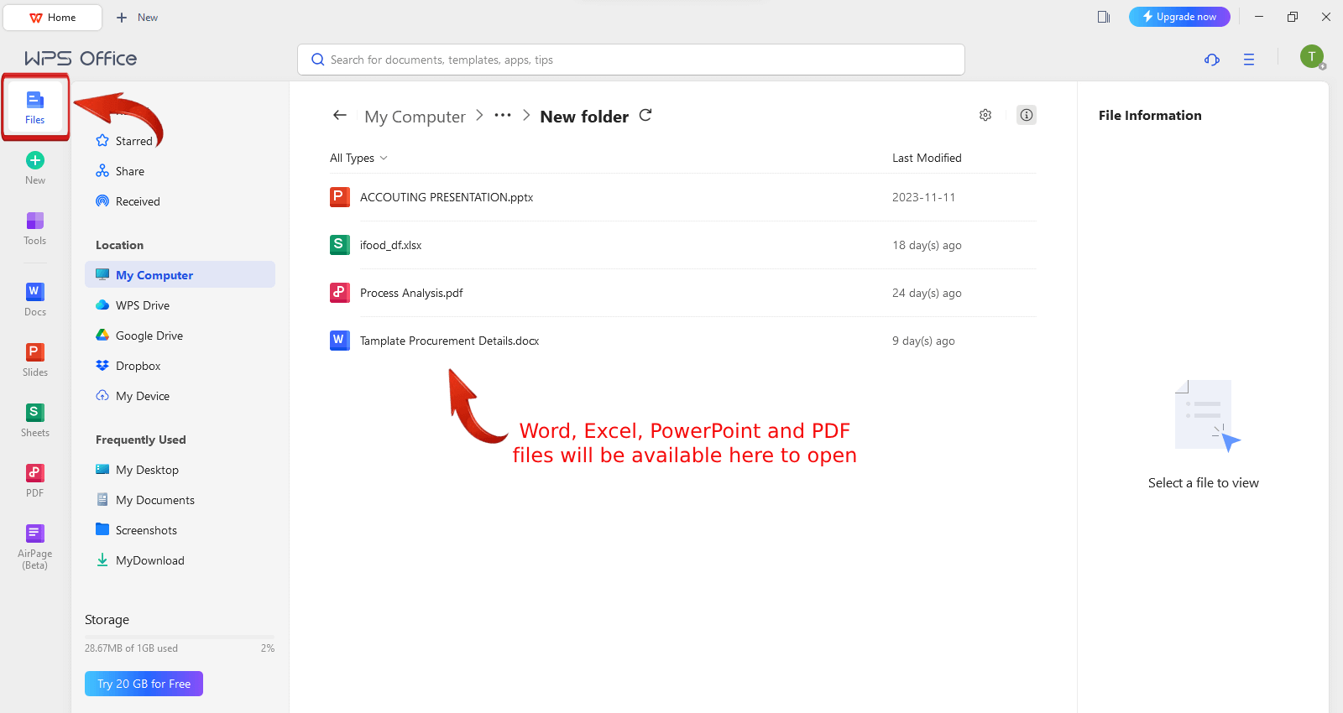Click the Tamplate Procurement Details.docx icon
Image resolution: width=1343 pixels, height=713 pixels.
[x=339, y=341]
